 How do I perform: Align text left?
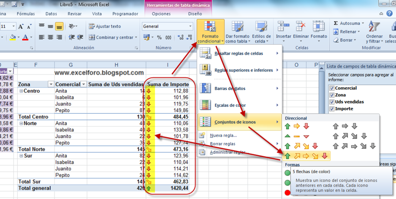tap(42, 37)
